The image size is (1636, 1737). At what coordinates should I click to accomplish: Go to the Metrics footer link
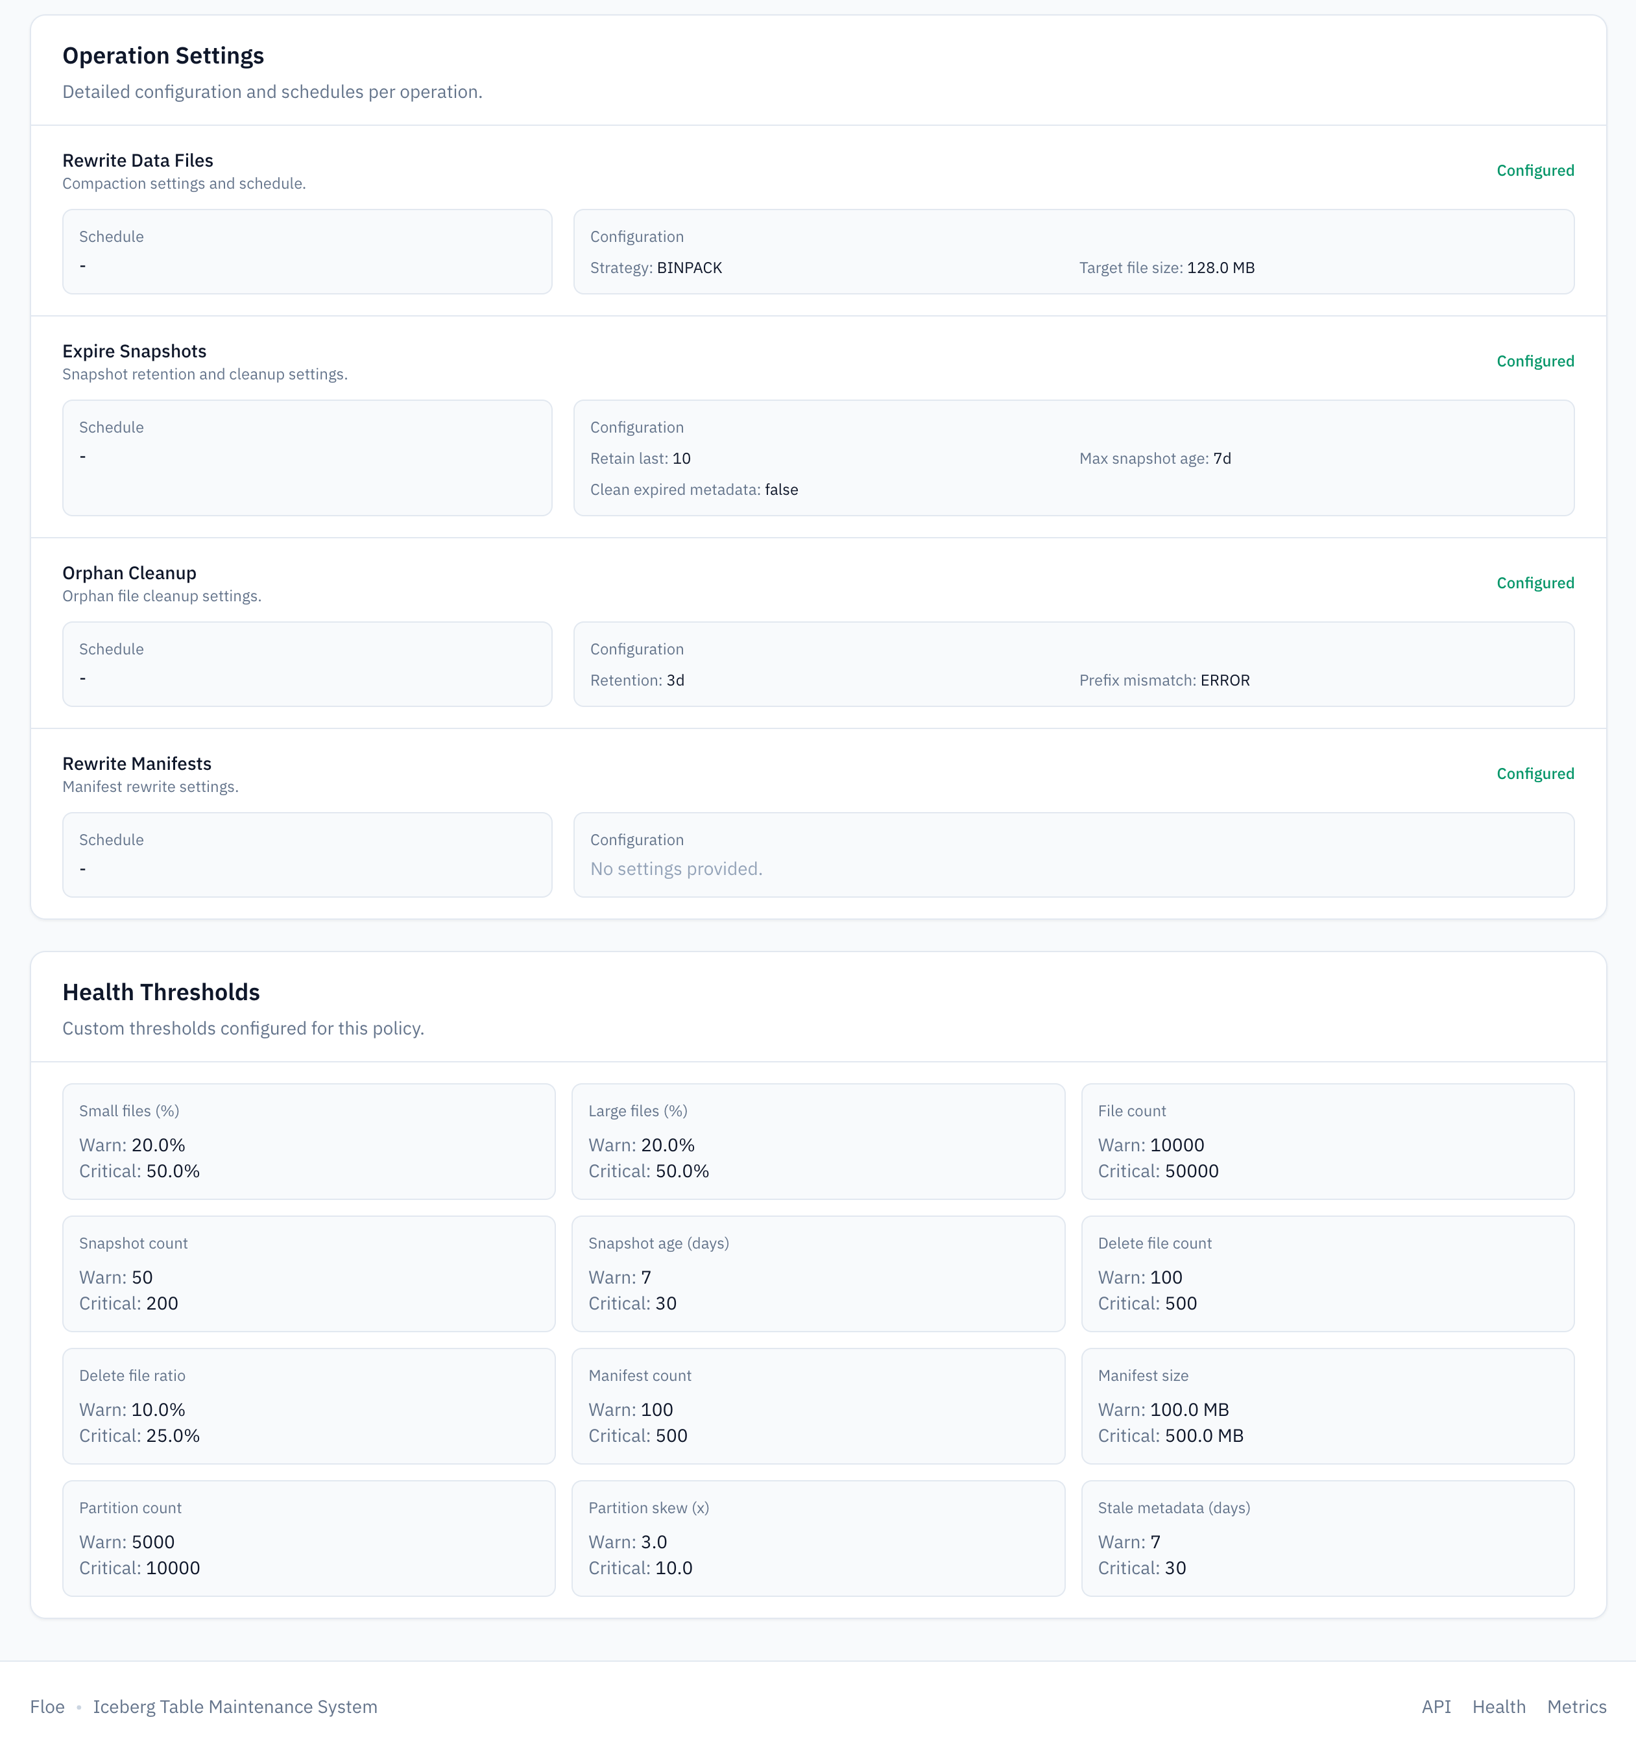[x=1576, y=1707]
